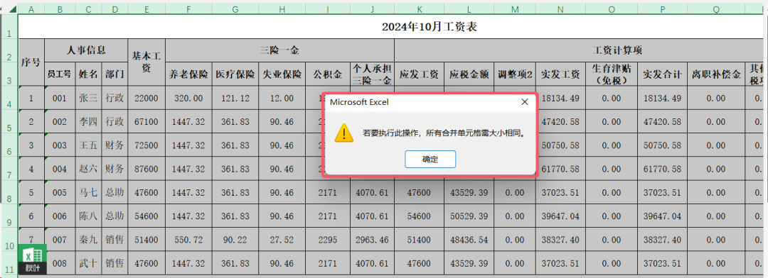Click the 确定 button in the dialog
This screenshot has height=278, width=768.
pyautogui.click(x=430, y=160)
